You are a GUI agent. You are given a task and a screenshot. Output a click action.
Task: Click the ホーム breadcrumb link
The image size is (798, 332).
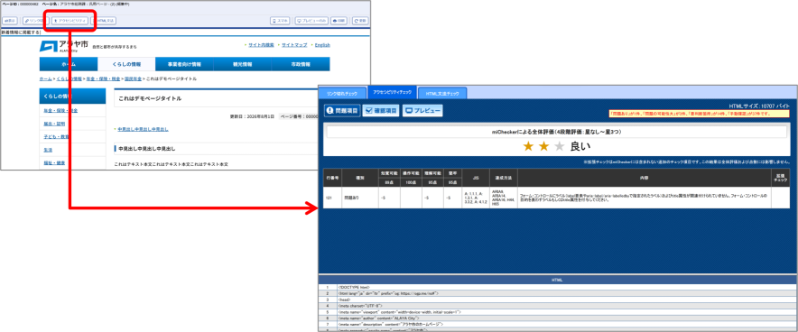point(45,79)
